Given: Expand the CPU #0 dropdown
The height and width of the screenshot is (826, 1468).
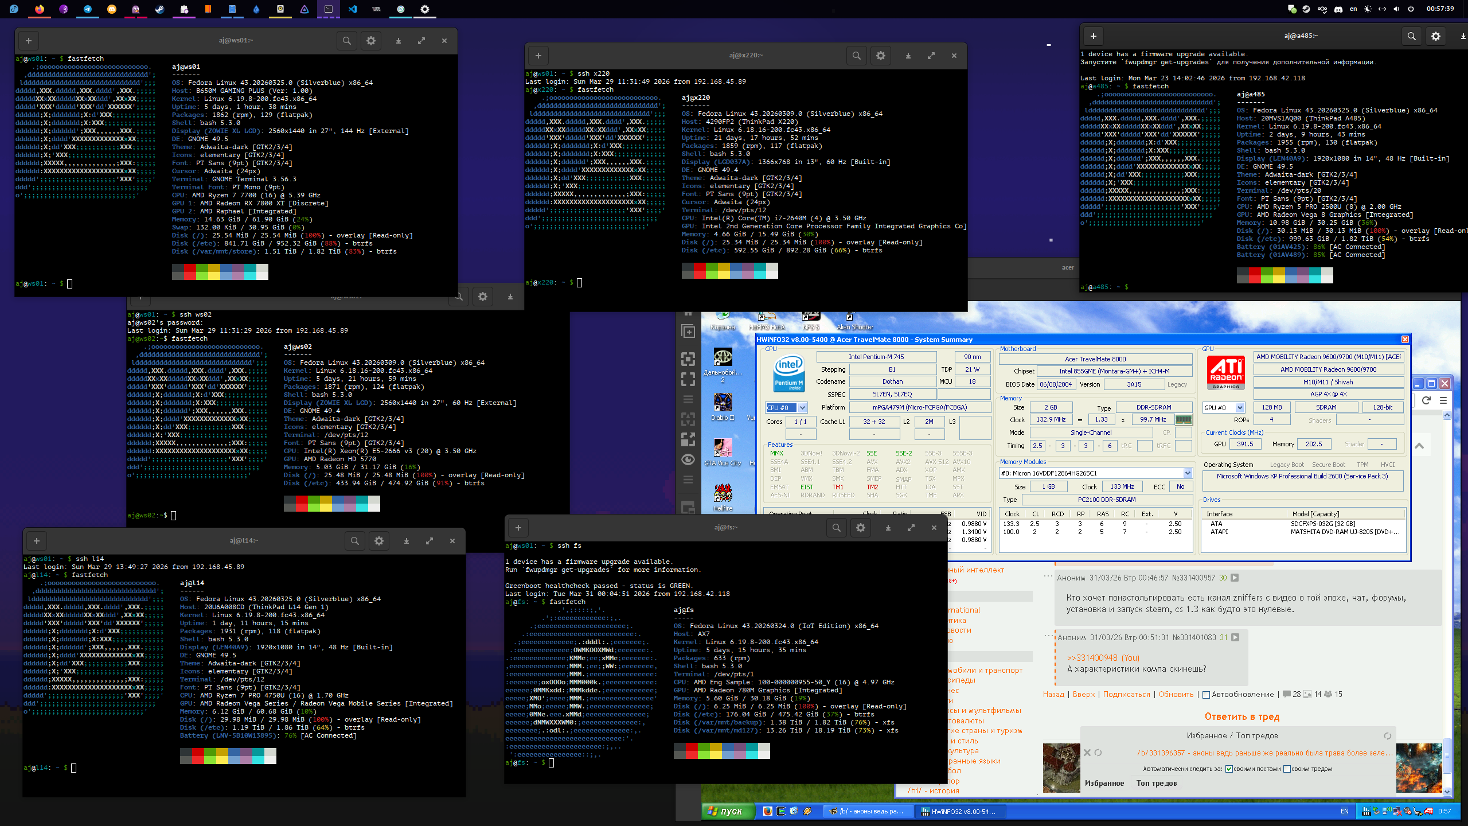Looking at the screenshot, I should click(x=802, y=408).
